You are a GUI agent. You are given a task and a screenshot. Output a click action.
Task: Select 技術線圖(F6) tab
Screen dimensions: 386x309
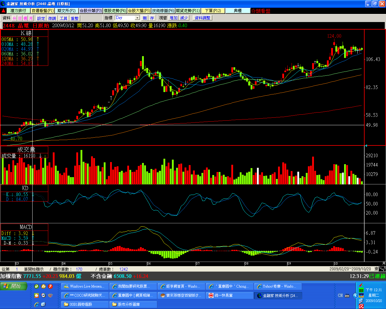(163, 11)
